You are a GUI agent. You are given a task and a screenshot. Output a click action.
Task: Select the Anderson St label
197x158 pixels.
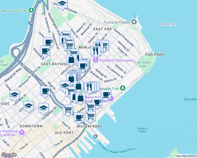point(47,25)
